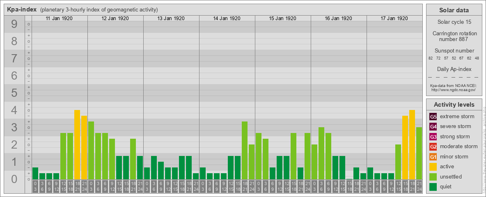Click the '14 Jan 1920' date header
The width and height of the screenshot is (486, 197).
point(227,18)
